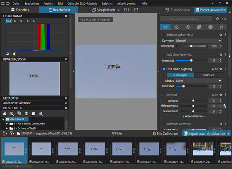Open the Local adjustments palette icon
Viewport: 232px width, 169px height.
click(210, 27)
